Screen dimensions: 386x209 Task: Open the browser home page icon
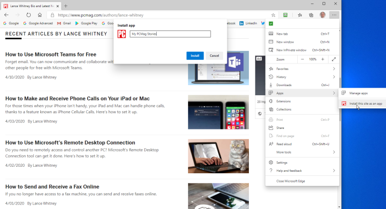pos(40,15)
